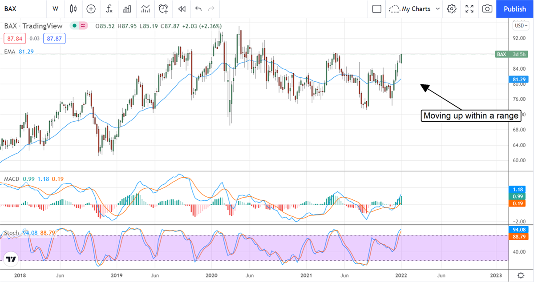This screenshot has width=534, height=282.
Task: Start Bar Replay with the rewind icon
Action: (181, 9)
